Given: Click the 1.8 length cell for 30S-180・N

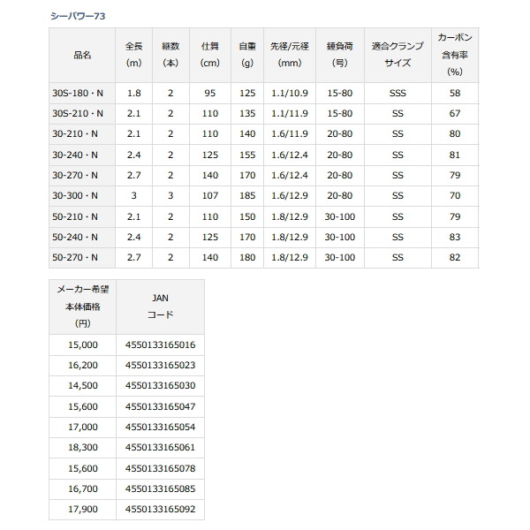Looking at the screenshot, I should point(134,93).
